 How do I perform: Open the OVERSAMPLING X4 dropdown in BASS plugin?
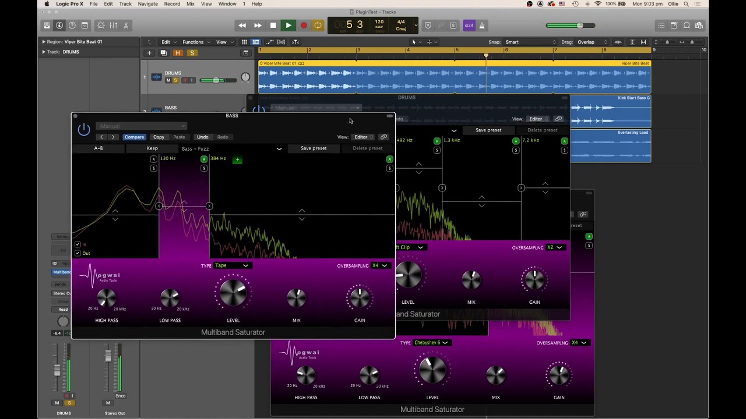pyautogui.click(x=380, y=266)
